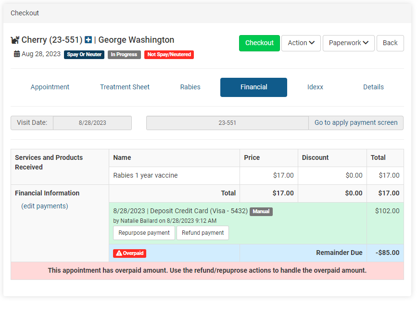The height and width of the screenshot is (314, 418).
Task: Switch to the Appointment tab
Action: point(50,87)
